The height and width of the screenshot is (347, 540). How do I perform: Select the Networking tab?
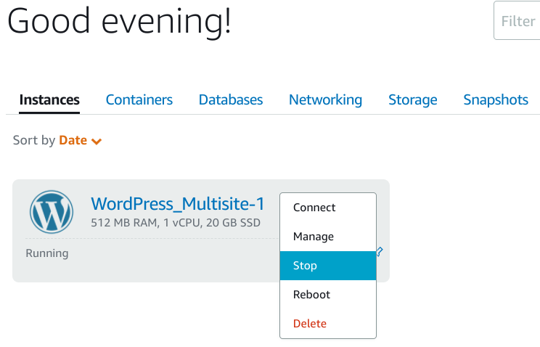tap(325, 100)
